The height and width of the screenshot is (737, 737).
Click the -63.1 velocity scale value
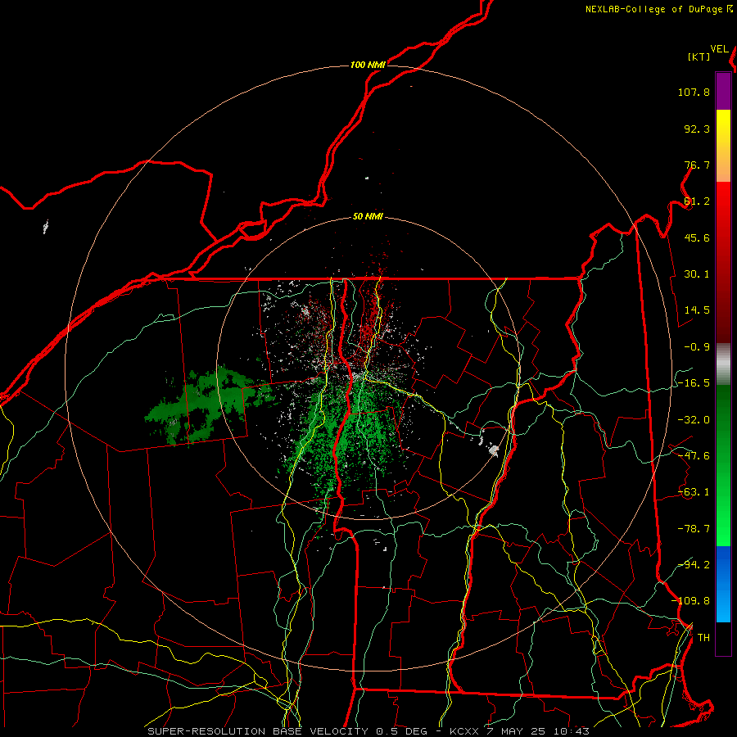pos(694,492)
